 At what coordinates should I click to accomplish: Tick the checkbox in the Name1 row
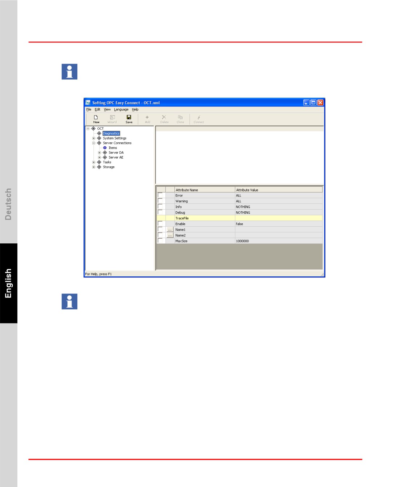pyautogui.click(x=160, y=230)
